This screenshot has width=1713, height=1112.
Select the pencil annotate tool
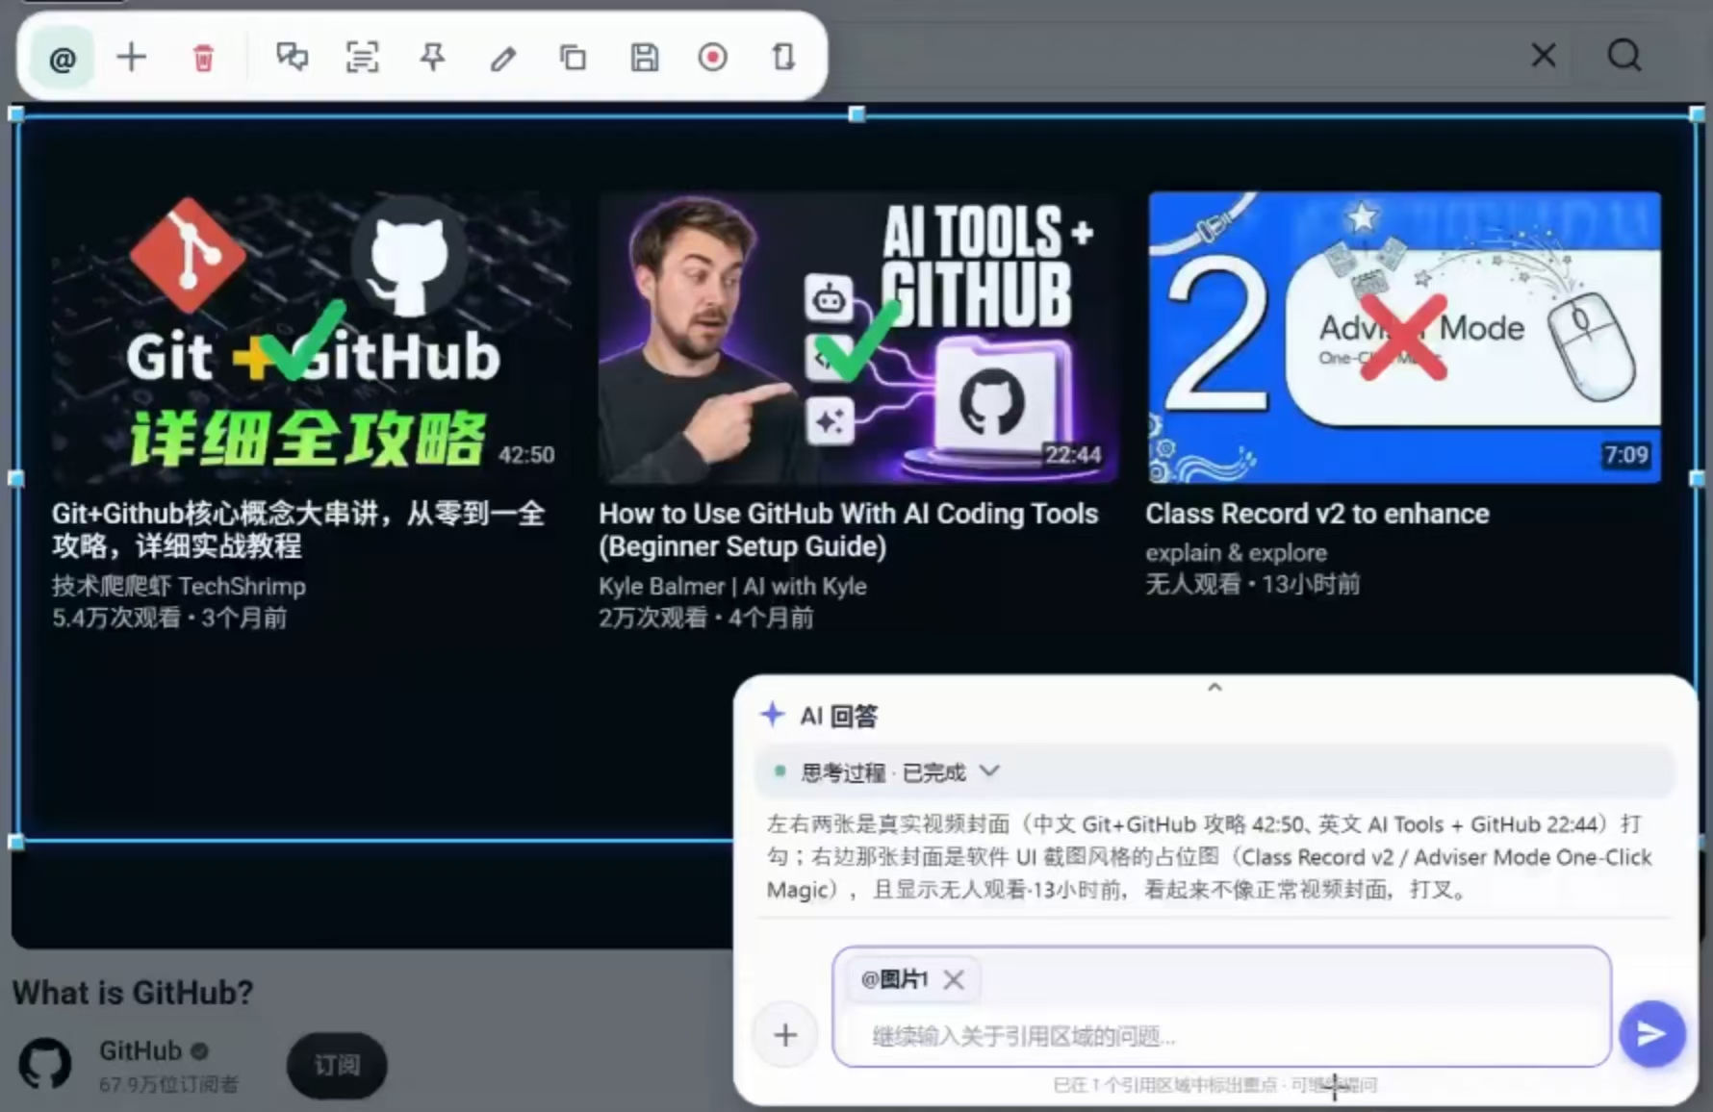(503, 58)
